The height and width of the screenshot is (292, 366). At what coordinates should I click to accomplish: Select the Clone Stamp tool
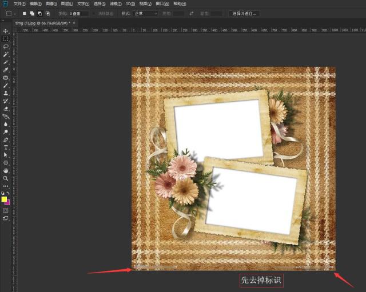coord(6,93)
